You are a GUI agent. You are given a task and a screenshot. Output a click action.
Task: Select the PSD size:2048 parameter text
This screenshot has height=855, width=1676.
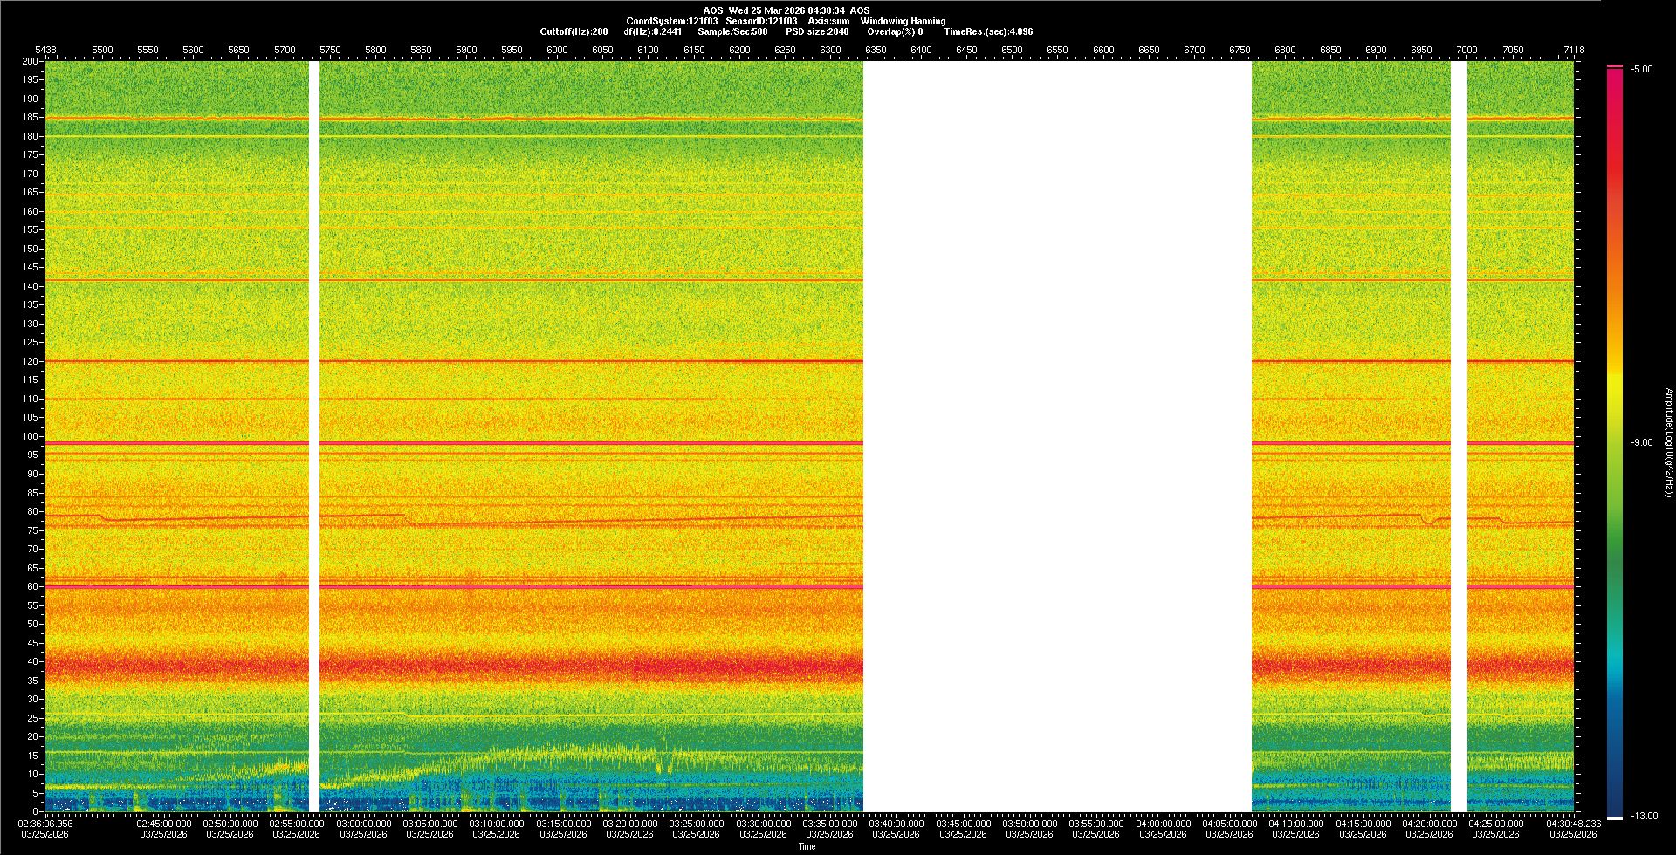tap(817, 31)
